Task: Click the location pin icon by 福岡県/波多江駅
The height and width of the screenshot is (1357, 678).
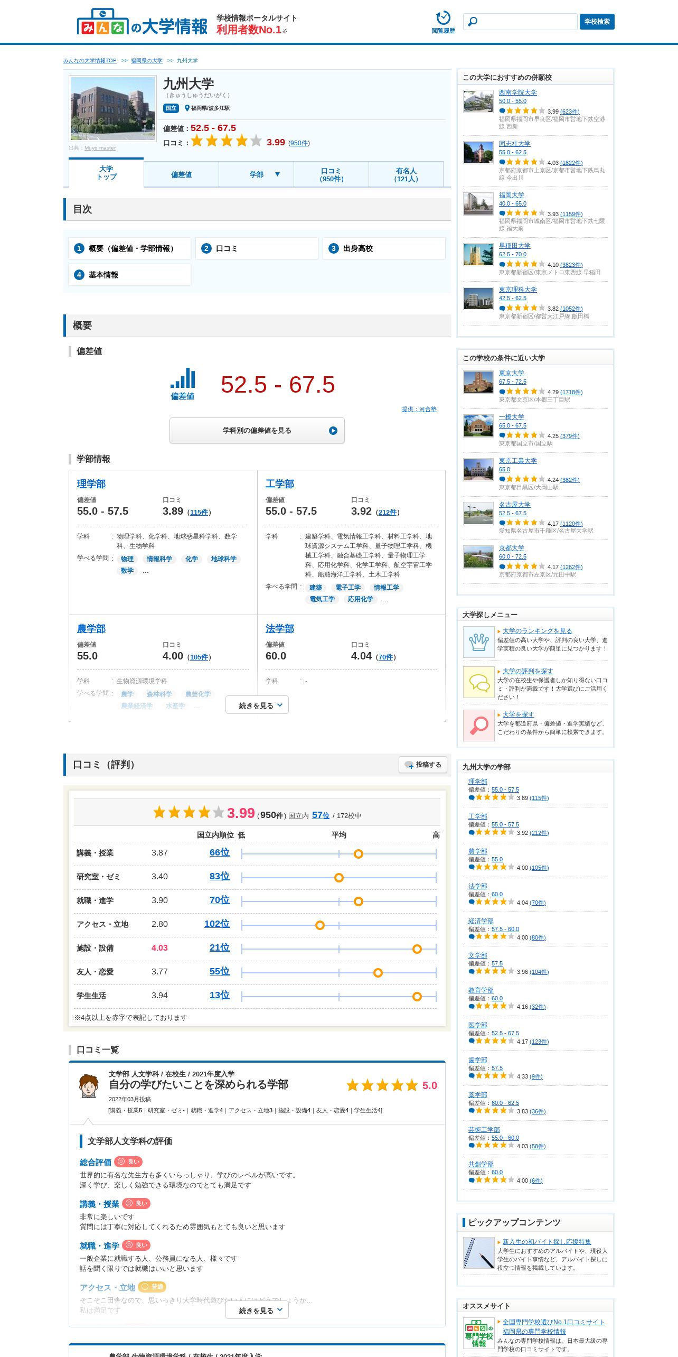Action: click(187, 108)
